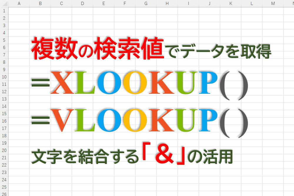Select row 13 header
The image size is (294, 196).
tap(4, 99)
